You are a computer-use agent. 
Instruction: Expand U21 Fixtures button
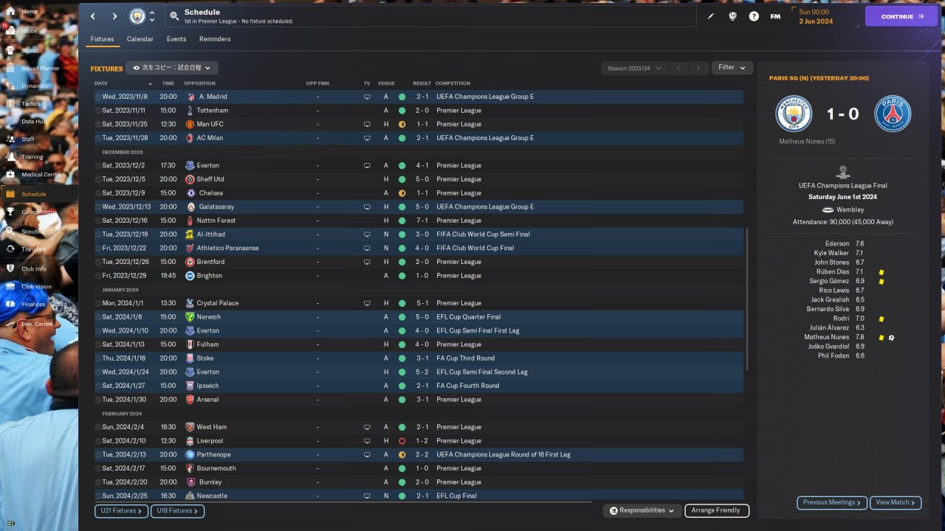click(121, 510)
